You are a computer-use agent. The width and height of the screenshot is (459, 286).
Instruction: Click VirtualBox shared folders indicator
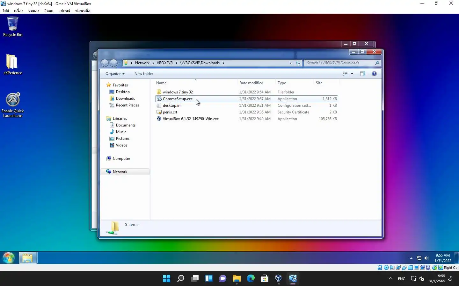tap(410, 268)
